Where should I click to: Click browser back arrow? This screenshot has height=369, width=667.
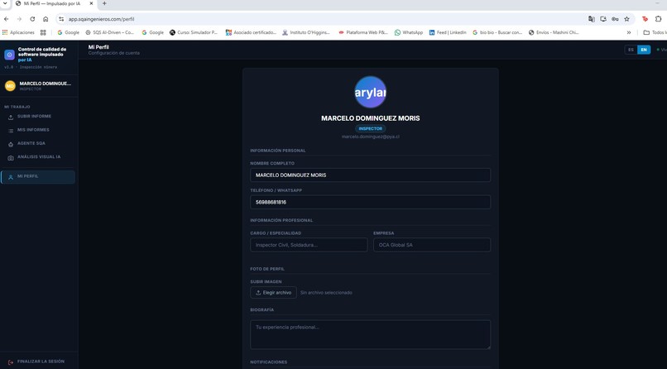point(6,19)
